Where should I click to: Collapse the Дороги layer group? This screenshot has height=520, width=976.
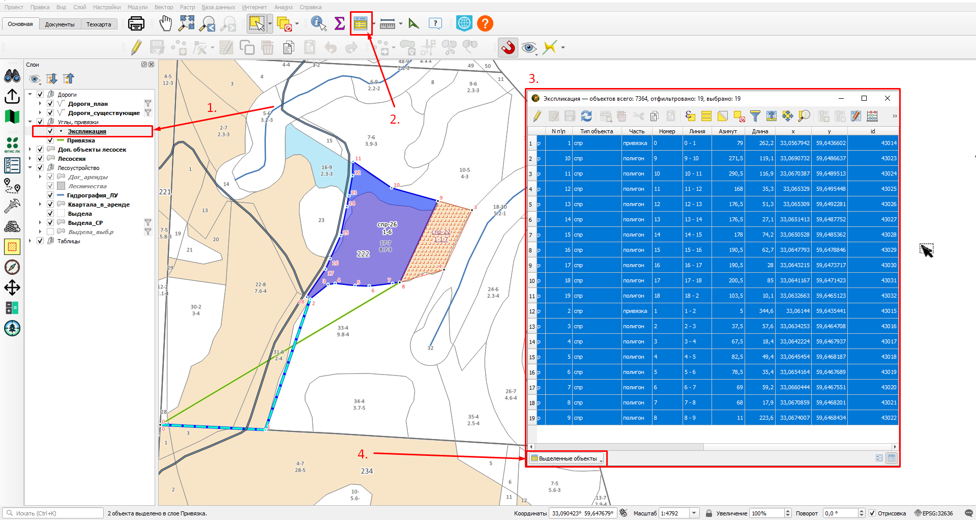coord(31,95)
